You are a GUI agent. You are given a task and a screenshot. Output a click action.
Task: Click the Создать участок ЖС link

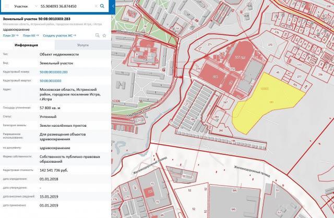click(59, 35)
